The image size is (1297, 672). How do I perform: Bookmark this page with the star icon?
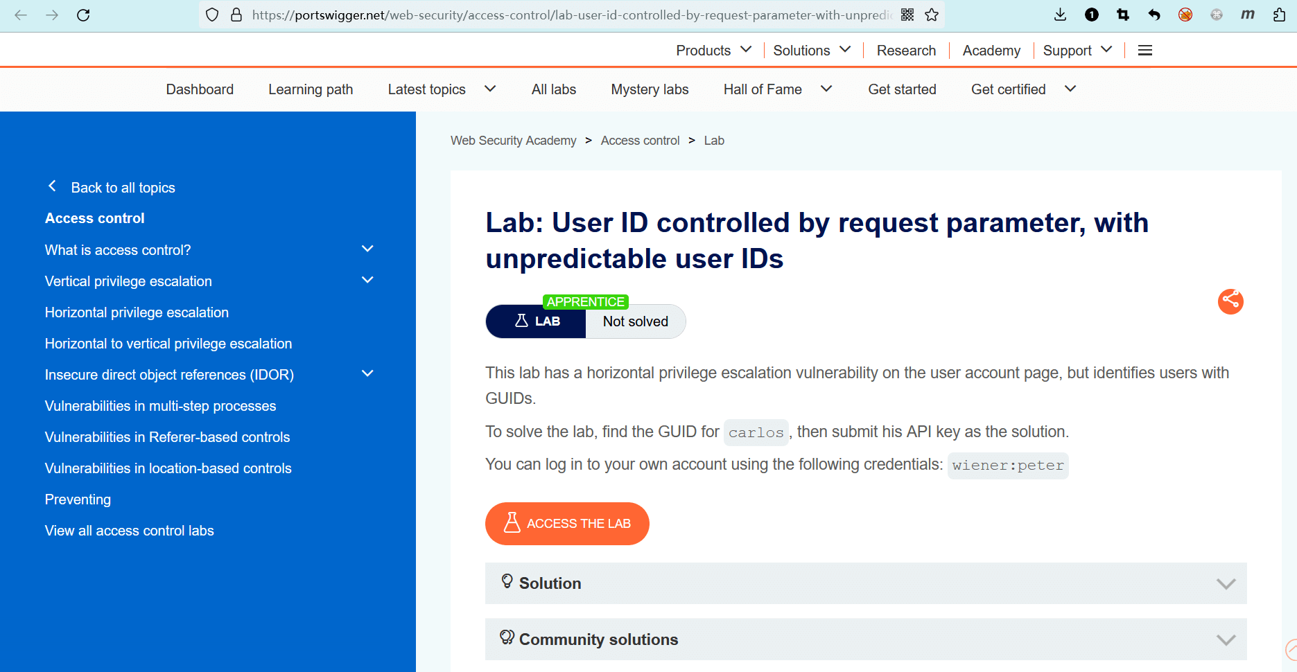[x=932, y=15]
